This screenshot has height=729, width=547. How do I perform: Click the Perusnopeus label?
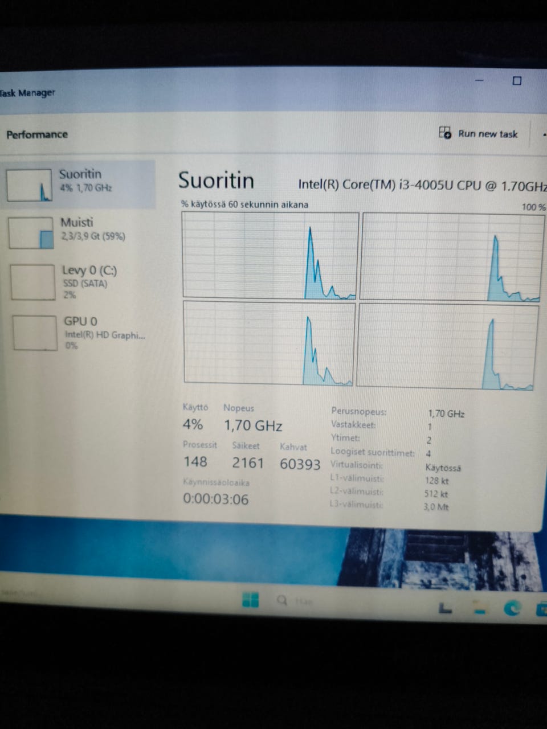coord(358,411)
